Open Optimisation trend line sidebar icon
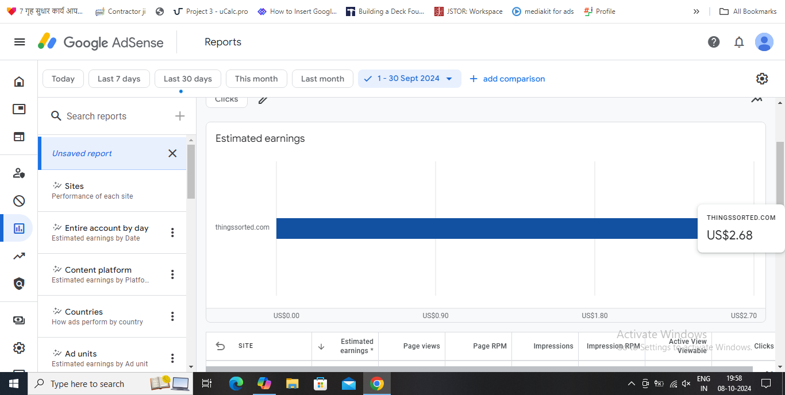 click(x=19, y=256)
